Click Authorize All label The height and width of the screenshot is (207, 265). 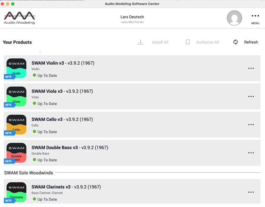pos(207,42)
